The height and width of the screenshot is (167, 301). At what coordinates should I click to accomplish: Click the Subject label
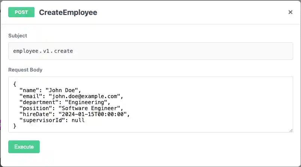pyautogui.click(x=18, y=36)
